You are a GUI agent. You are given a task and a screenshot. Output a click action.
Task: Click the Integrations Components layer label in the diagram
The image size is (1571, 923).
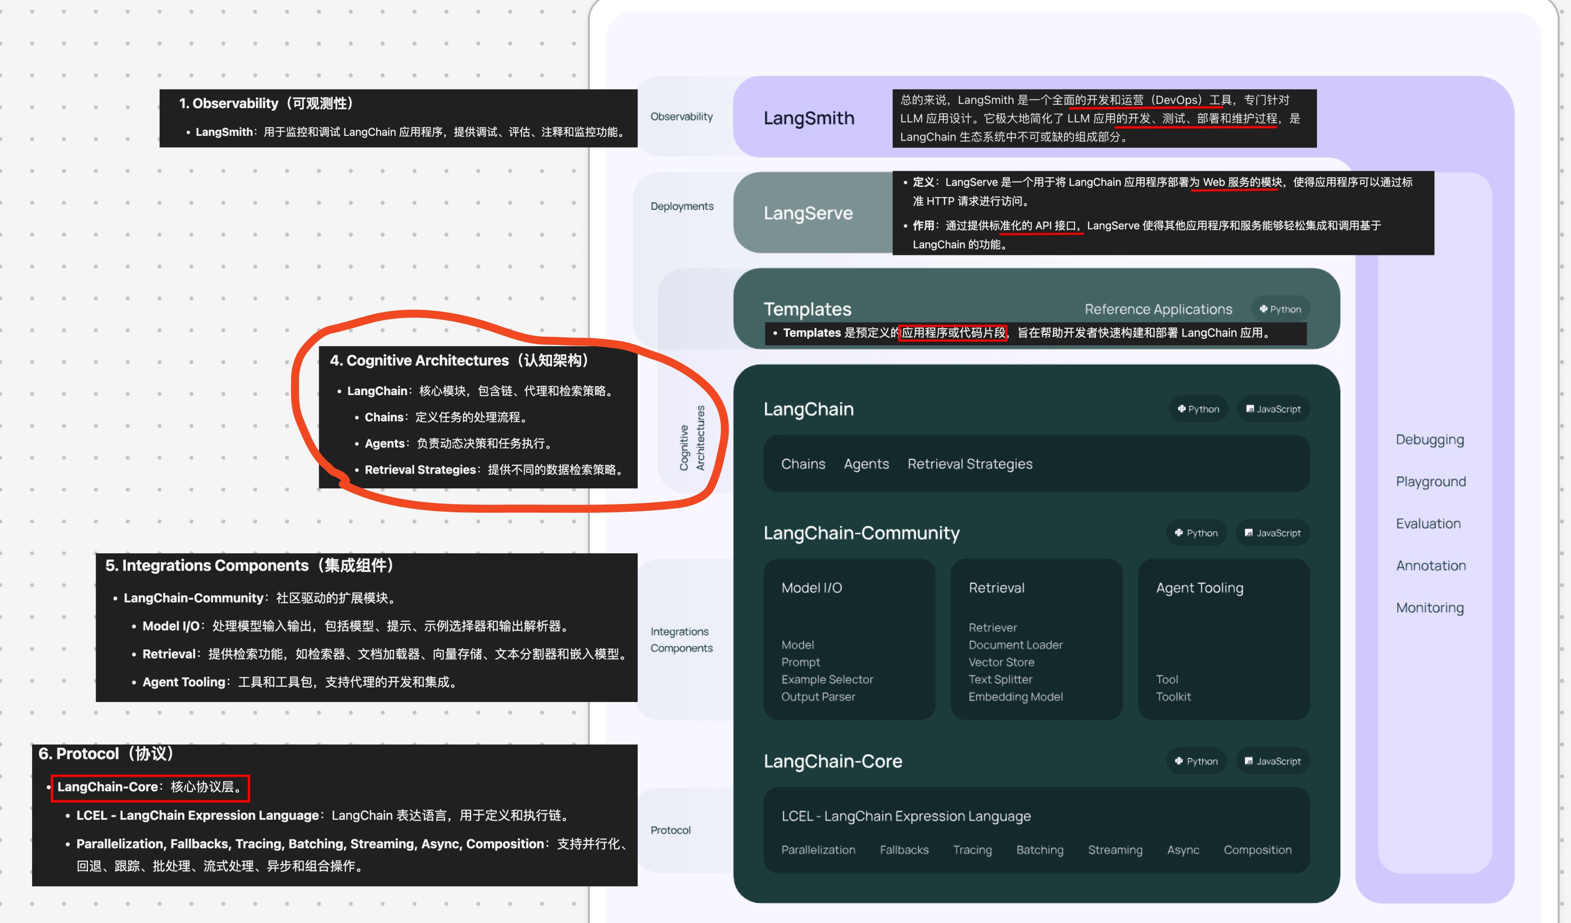[681, 639]
